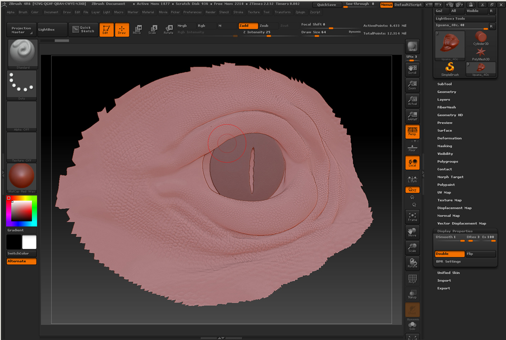Select the Scroll canvas tool
This screenshot has height=340, width=506.
(x=412, y=69)
